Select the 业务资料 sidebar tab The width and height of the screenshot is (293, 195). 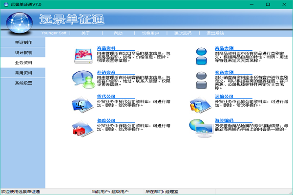point(23,63)
